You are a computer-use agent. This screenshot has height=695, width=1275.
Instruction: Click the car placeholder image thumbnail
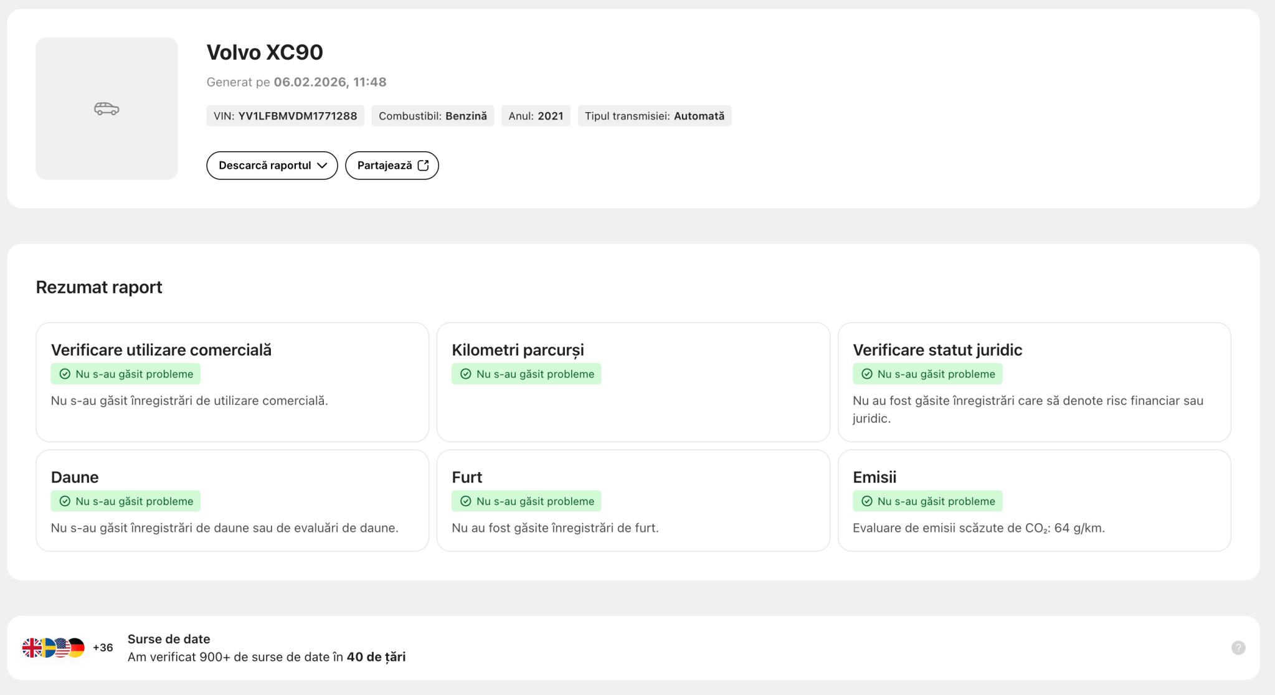(107, 108)
